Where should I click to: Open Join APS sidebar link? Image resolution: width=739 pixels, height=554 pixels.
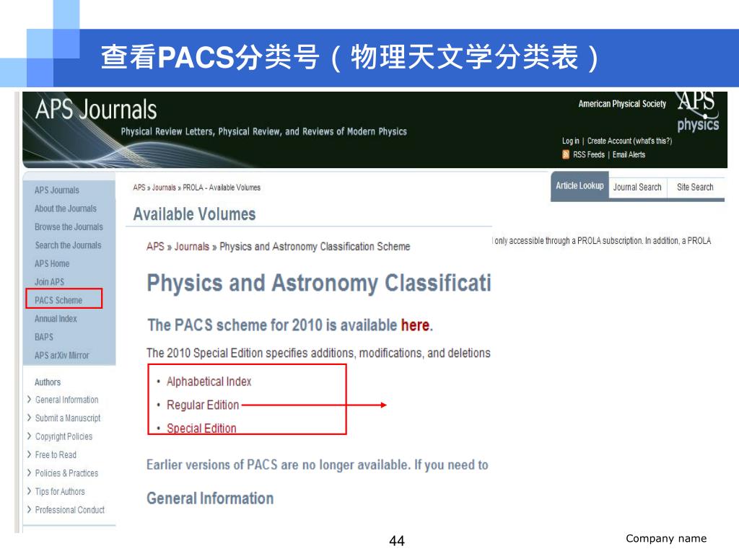pos(49,282)
